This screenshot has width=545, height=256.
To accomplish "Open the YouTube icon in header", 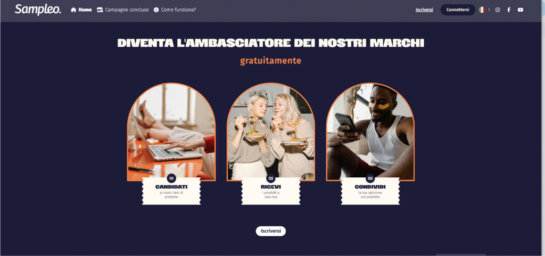I will tap(521, 10).
